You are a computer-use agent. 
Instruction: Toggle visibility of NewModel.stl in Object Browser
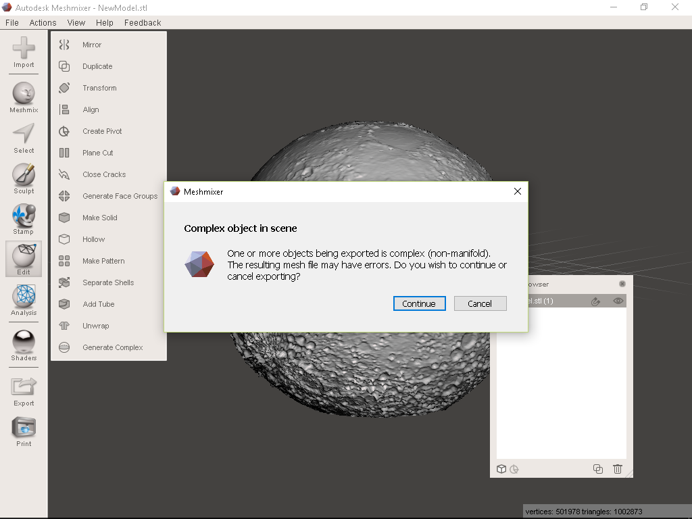tap(617, 301)
